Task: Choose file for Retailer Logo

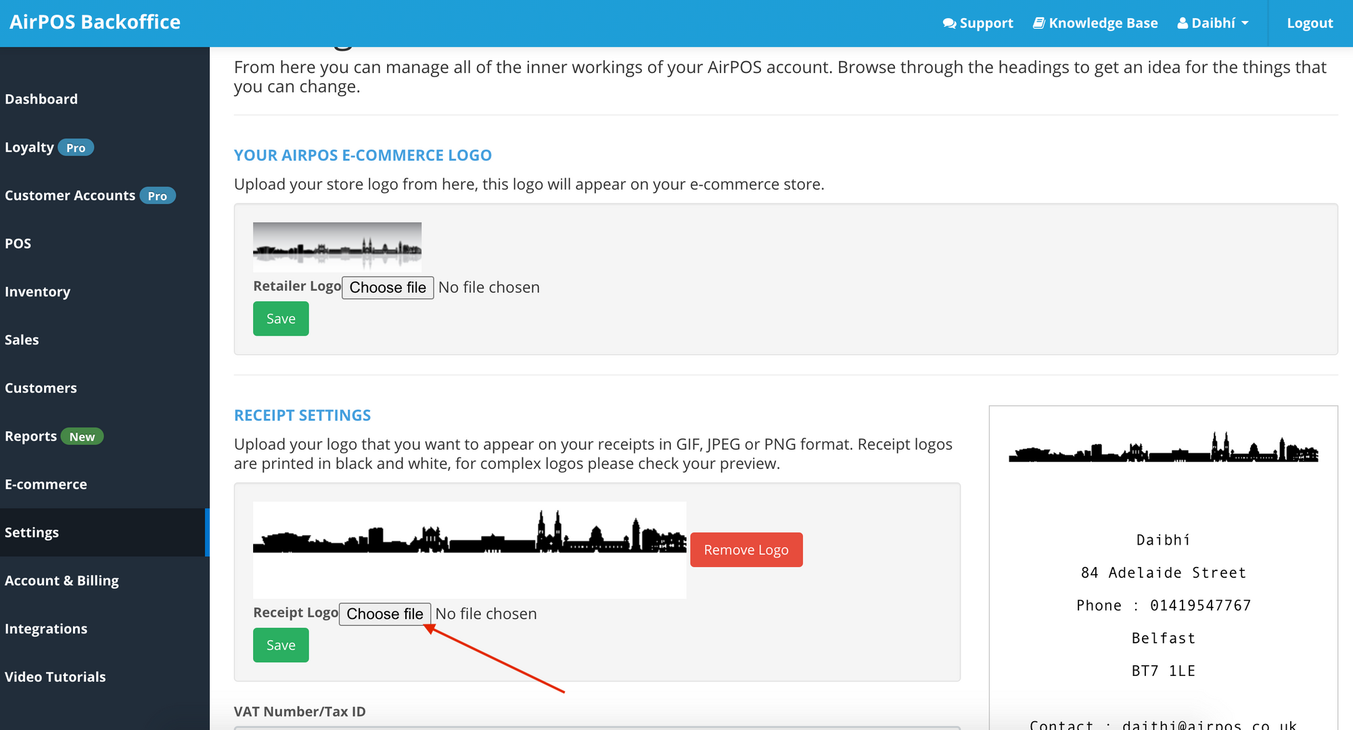Action: pos(388,288)
